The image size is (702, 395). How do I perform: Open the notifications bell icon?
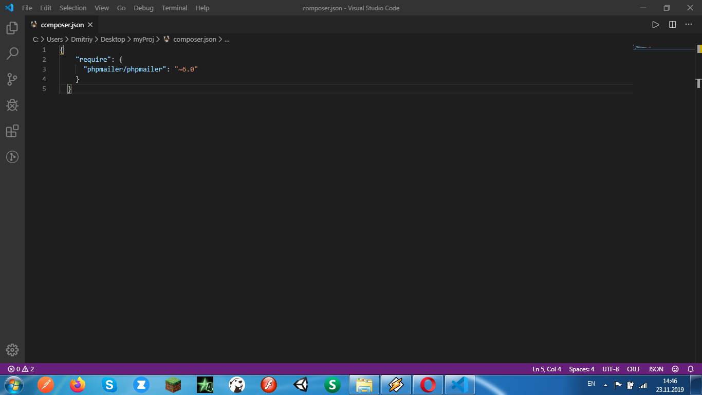point(691,369)
